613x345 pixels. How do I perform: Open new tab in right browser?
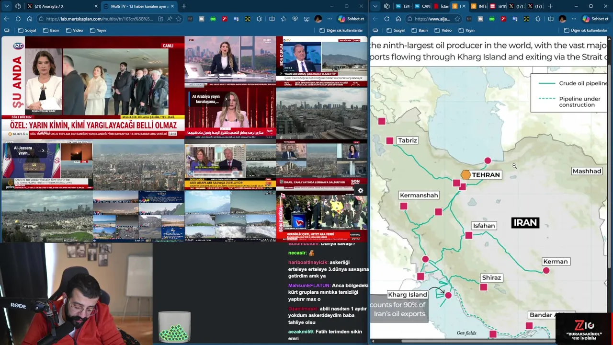tap(550, 6)
